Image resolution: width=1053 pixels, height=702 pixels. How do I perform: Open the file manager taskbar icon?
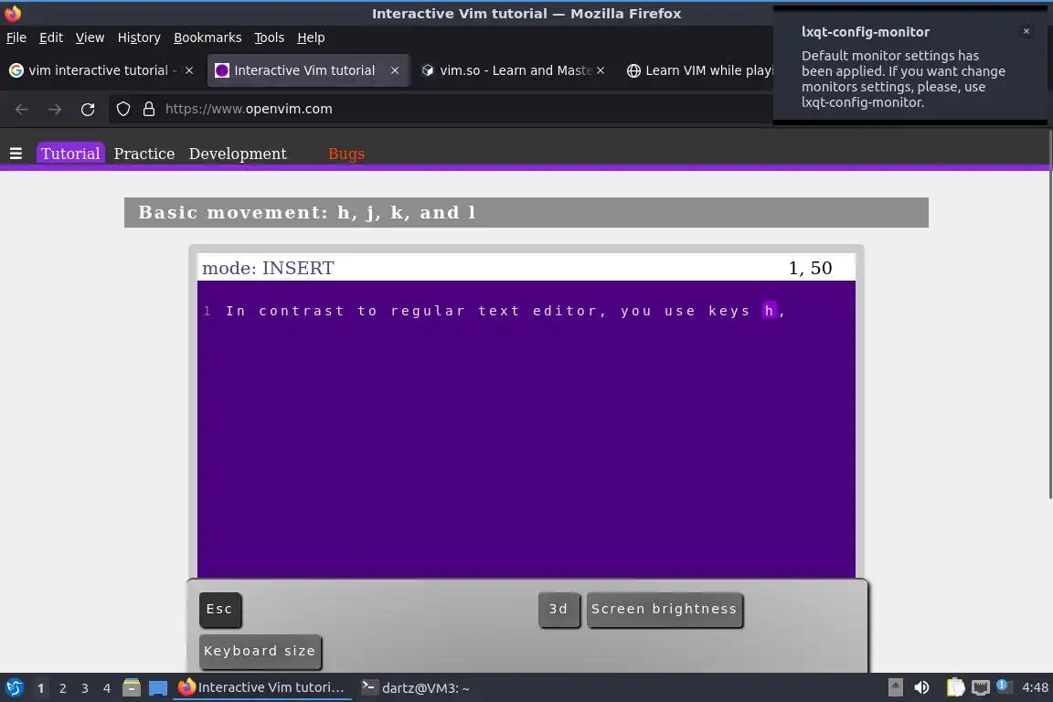click(132, 687)
